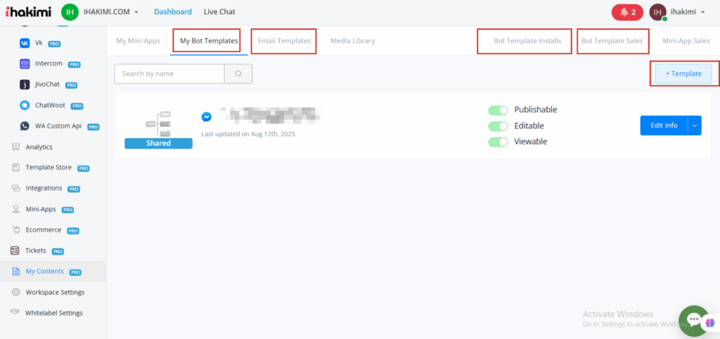The height and width of the screenshot is (339, 720).
Task: Switch to the Email Templates tab
Action: pyautogui.click(x=284, y=41)
